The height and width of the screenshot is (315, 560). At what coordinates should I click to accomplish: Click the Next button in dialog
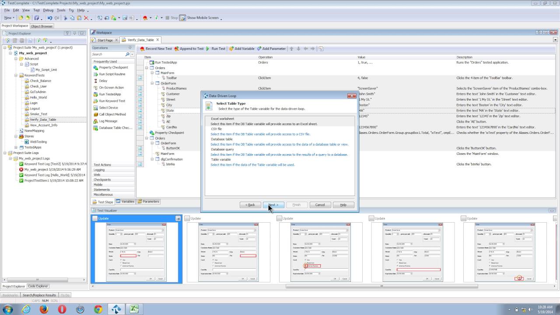pos(273,205)
